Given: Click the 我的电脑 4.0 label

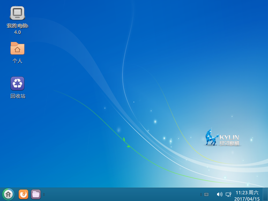Looking at the screenshot, I should [17, 29].
